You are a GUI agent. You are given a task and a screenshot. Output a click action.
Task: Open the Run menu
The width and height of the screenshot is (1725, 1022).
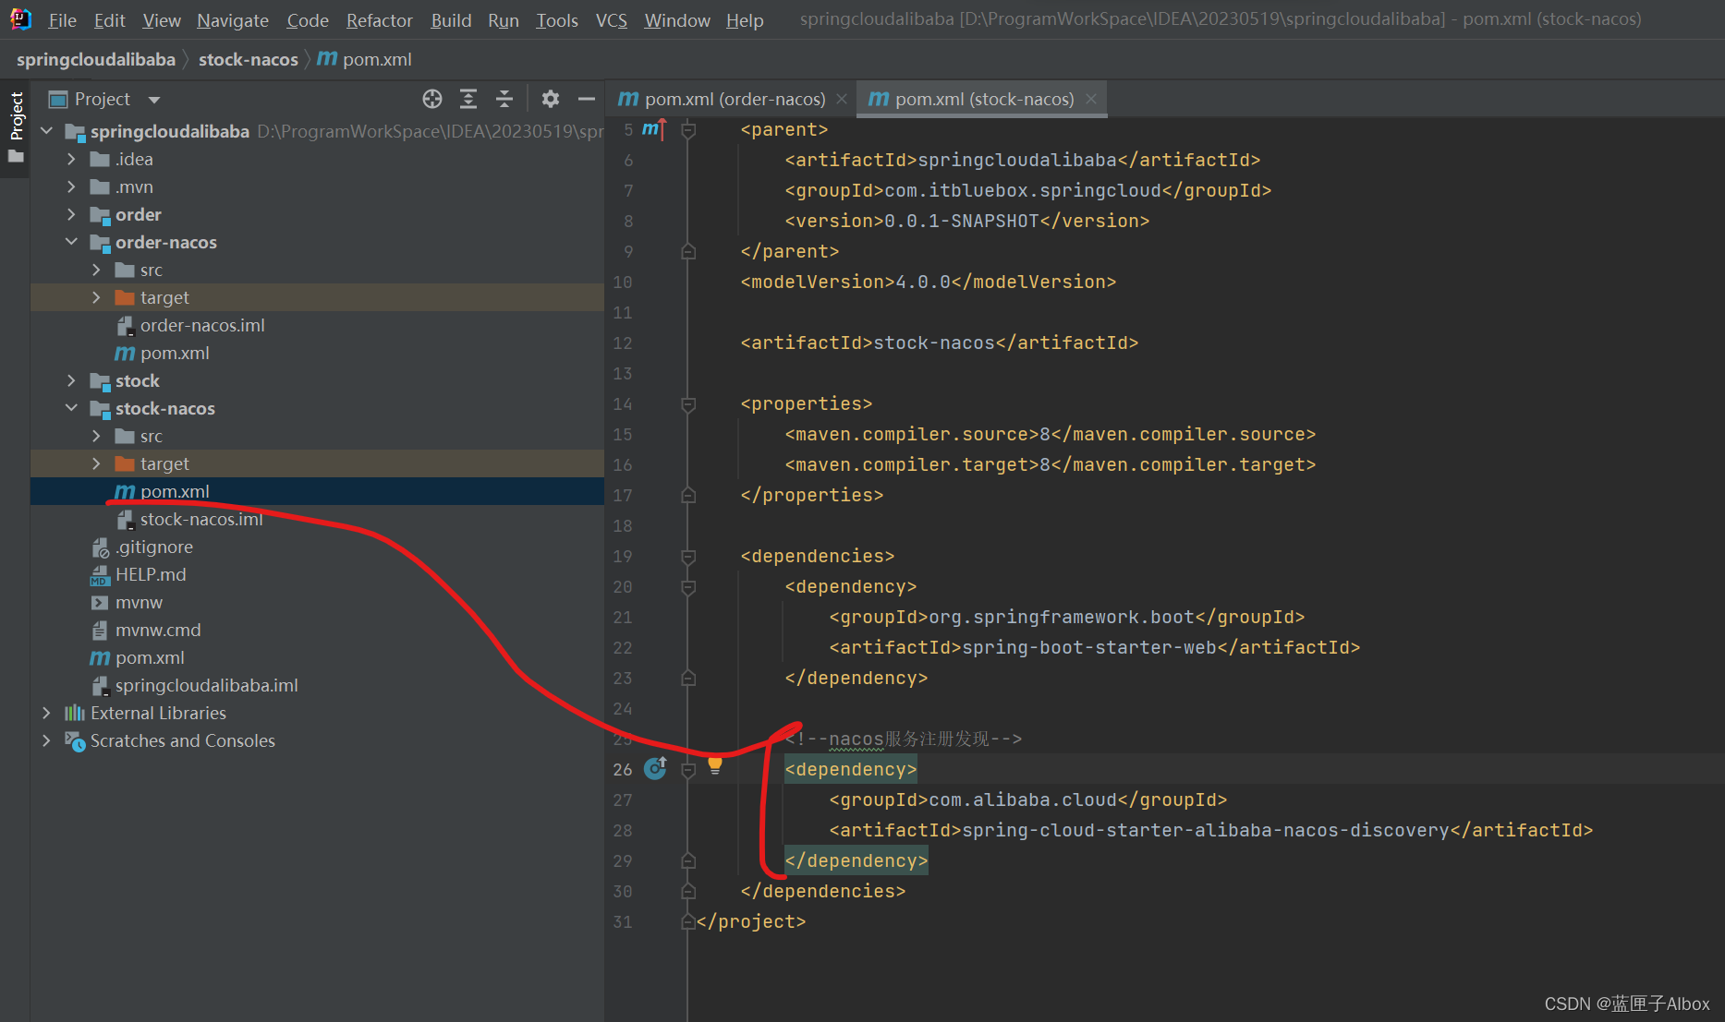504,19
